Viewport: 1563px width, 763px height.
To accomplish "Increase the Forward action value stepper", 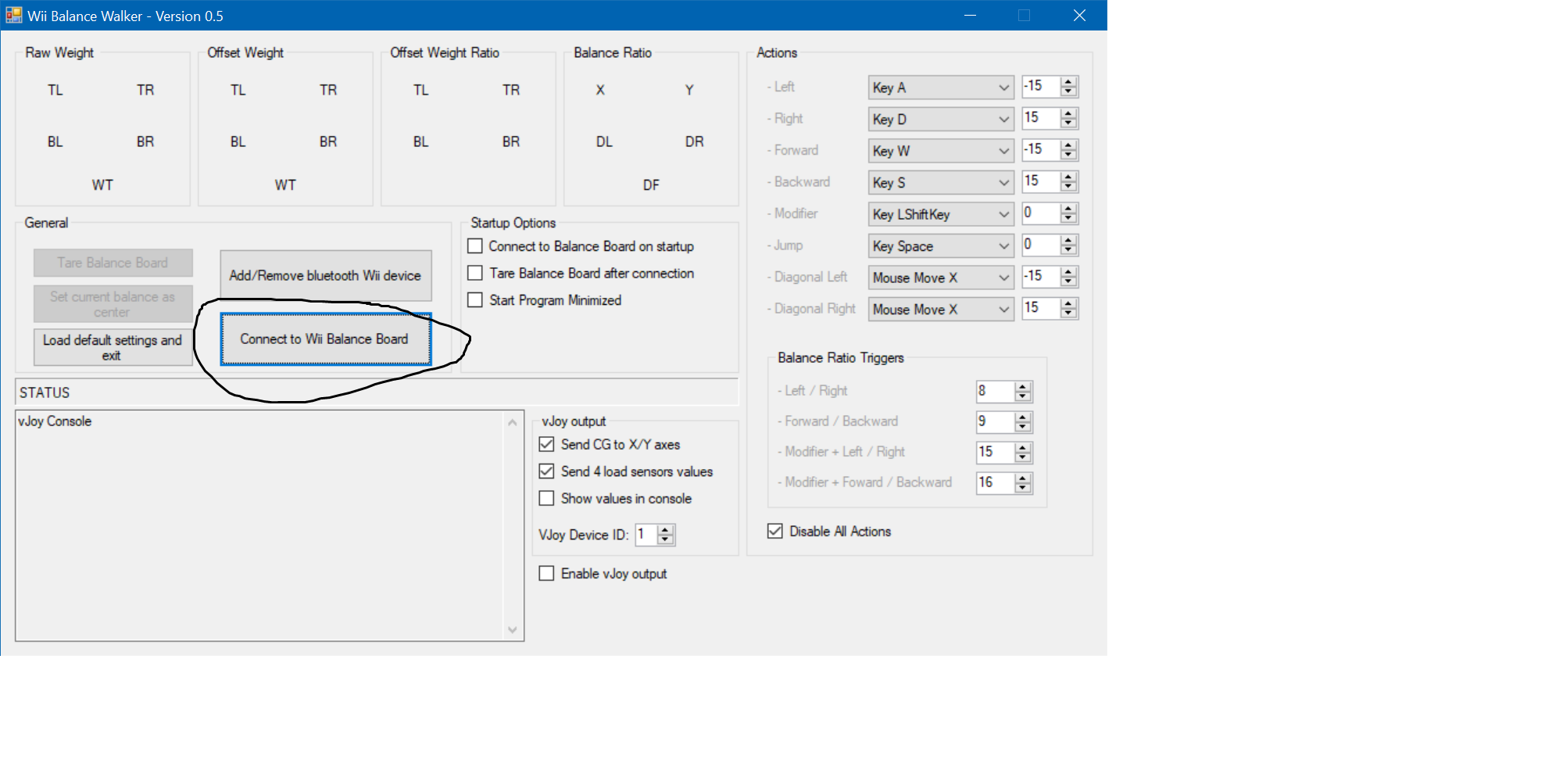I will (x=1069, y=145).
